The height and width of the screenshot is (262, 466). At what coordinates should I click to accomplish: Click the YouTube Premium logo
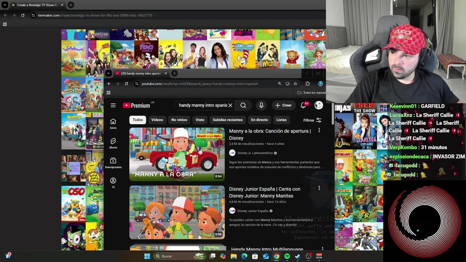(x=136, y=105)
